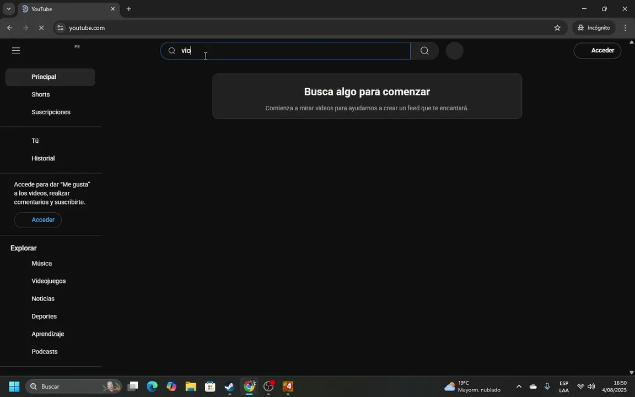The image size is (635, 397).
Task: Explore the Aprendizaje category
Action: (x=50, y=334)
